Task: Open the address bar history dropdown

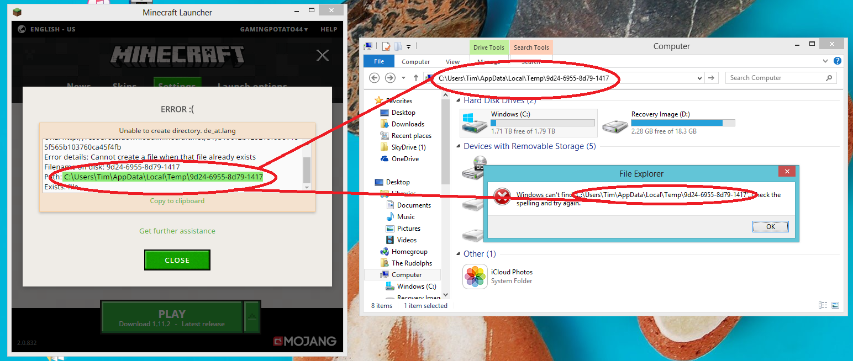Action: tap(700, 78)
